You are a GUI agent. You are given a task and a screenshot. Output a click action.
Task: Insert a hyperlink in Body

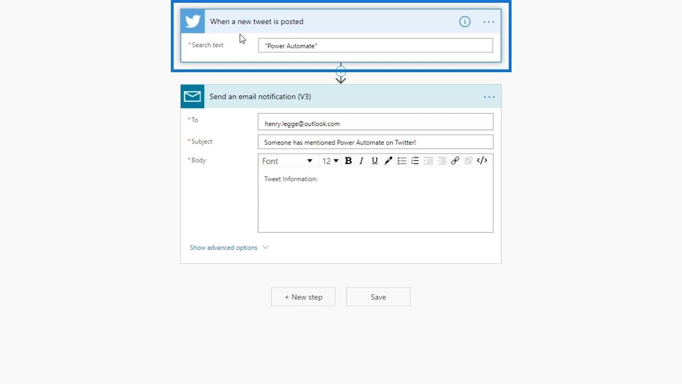click(x=455, y=161)
